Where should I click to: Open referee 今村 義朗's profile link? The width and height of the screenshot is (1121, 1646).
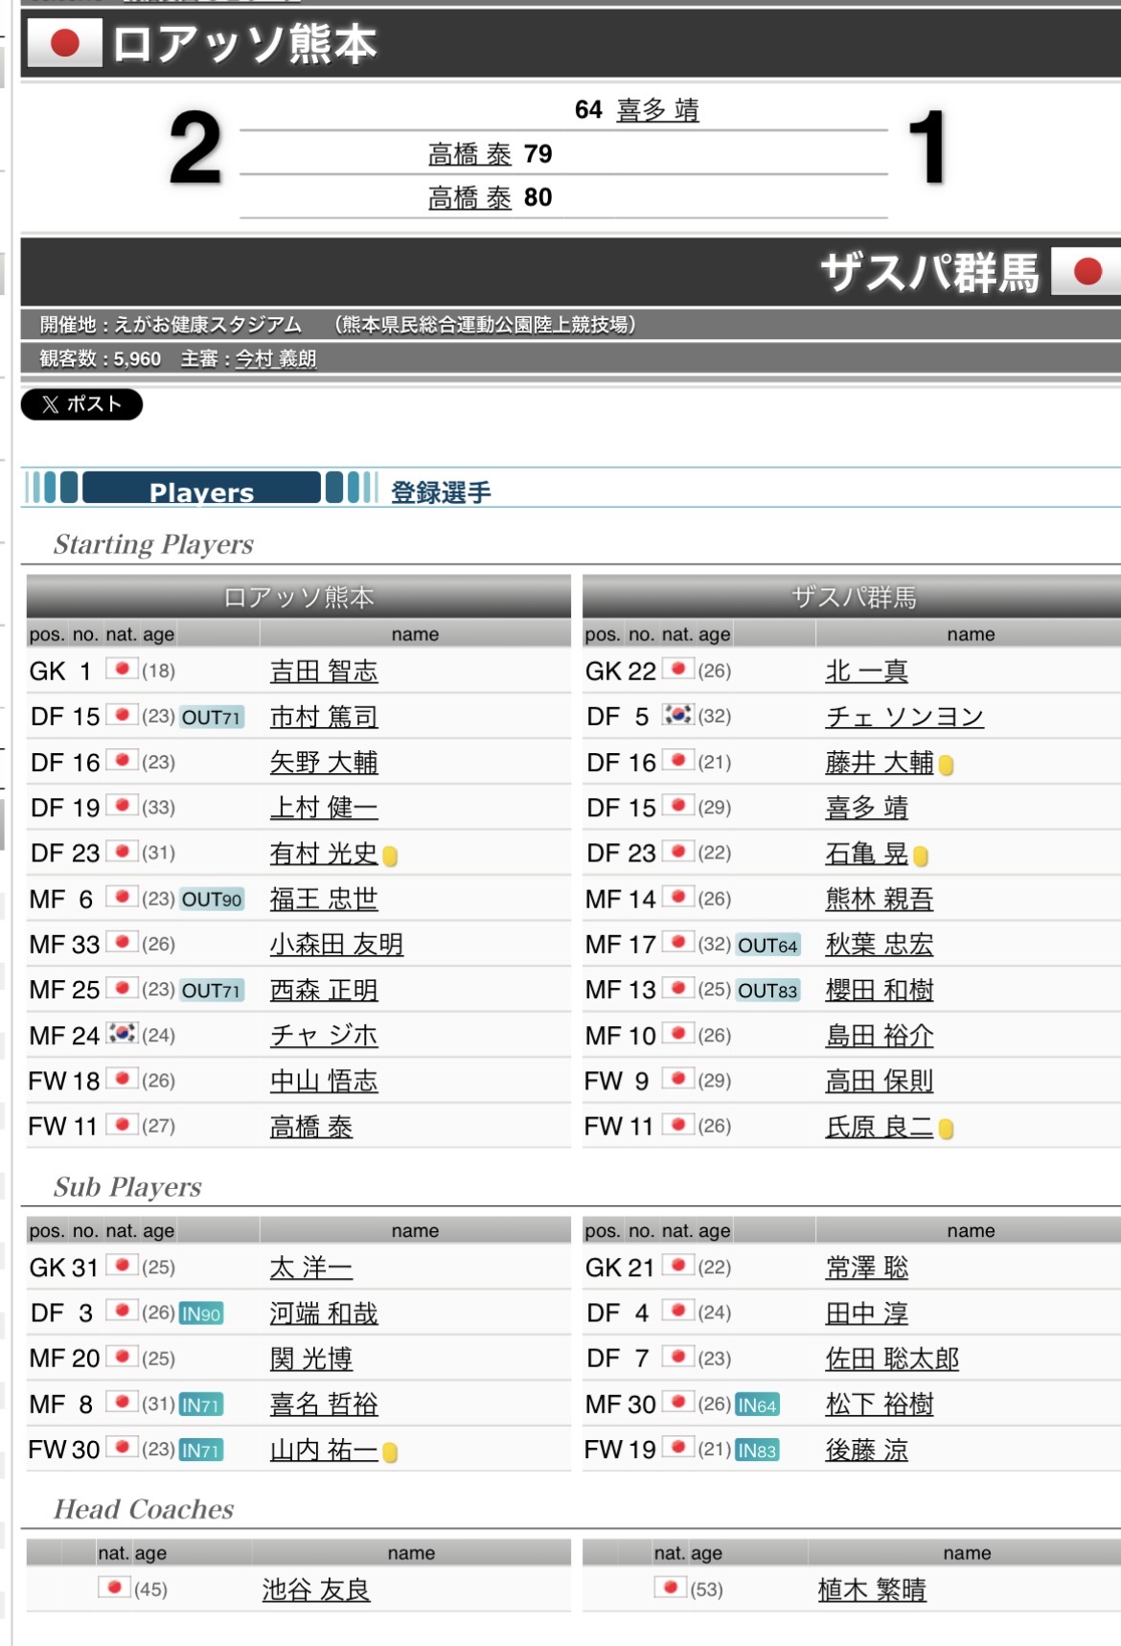[276, 359]
